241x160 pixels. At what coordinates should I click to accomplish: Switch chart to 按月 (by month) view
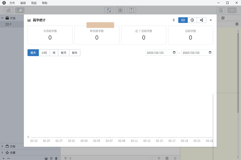(64, 53)
